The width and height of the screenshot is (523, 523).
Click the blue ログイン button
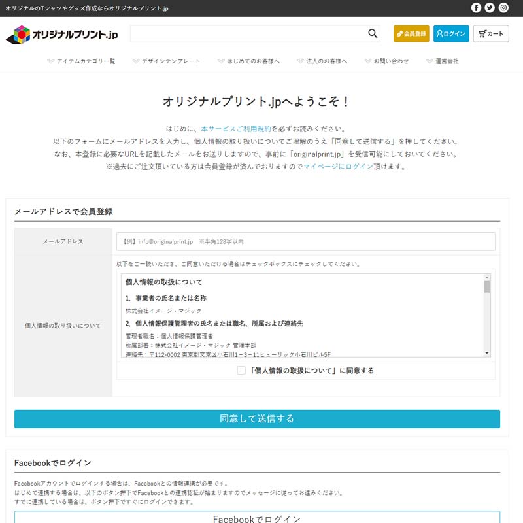click(x=451, y=34)
